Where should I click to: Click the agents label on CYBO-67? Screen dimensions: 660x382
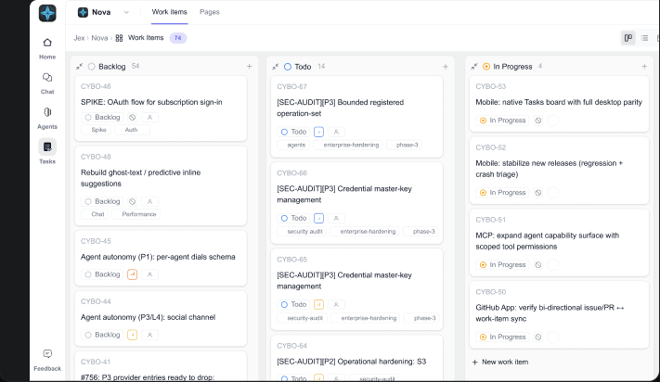(293, 145)
